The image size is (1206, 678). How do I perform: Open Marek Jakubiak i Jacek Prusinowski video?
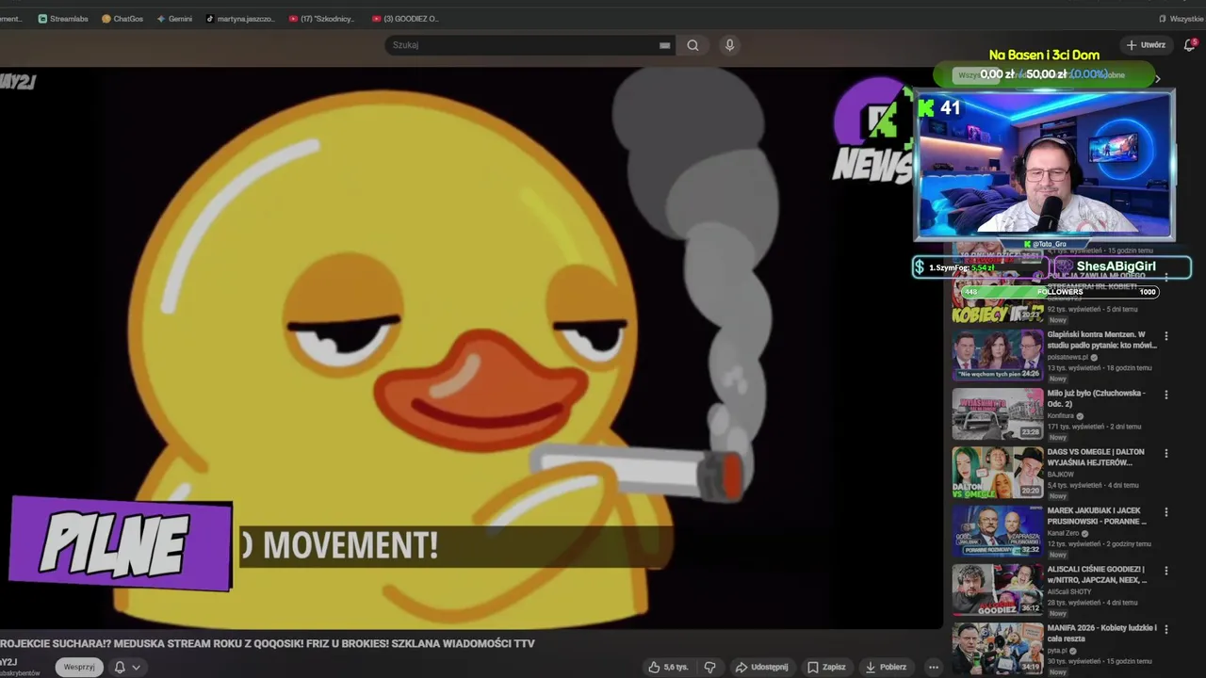point(997,531)
